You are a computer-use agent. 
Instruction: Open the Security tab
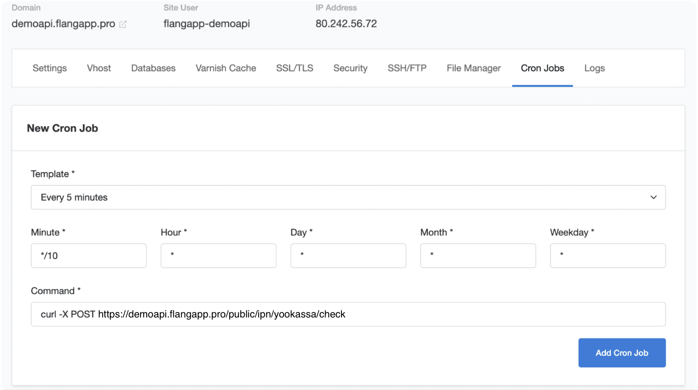pyautogui.click(x=350, y=68)
